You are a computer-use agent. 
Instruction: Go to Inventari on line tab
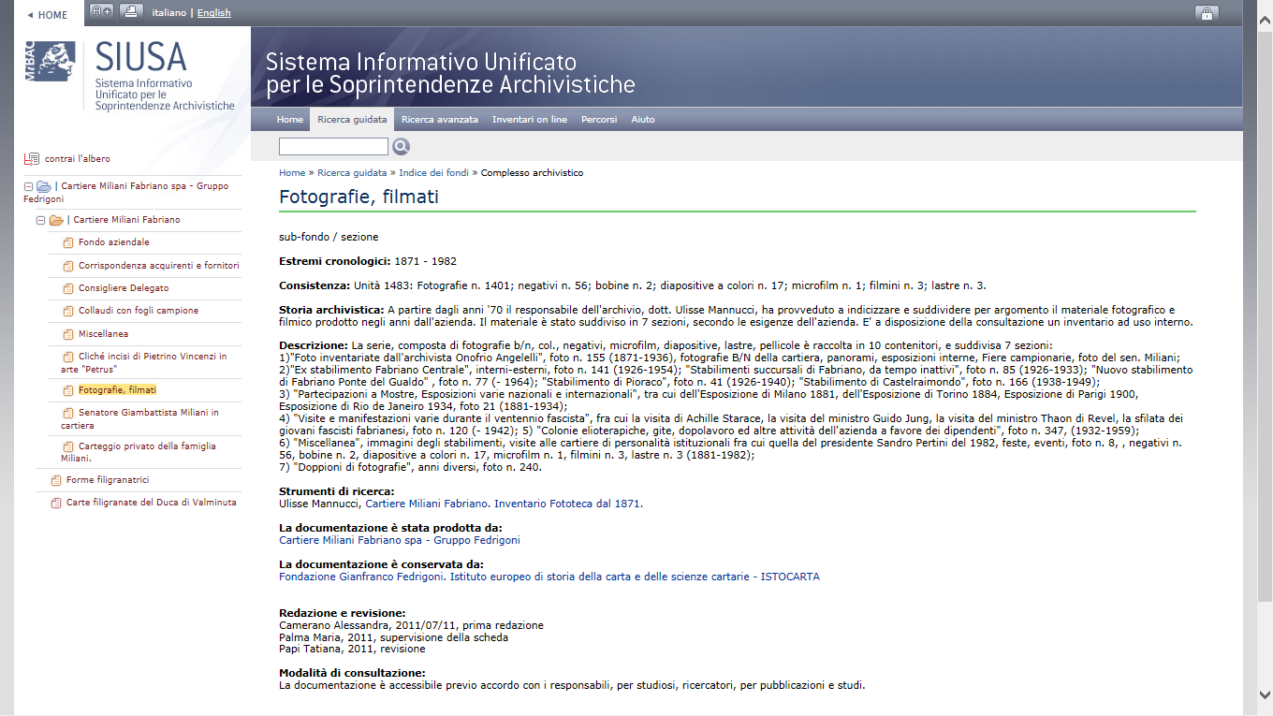[530, 120]
